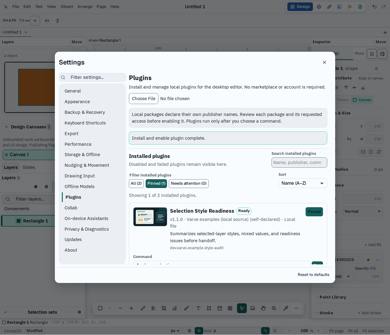
Task: Click the Search installed plugins field
Action: click(x=299, y=162)
